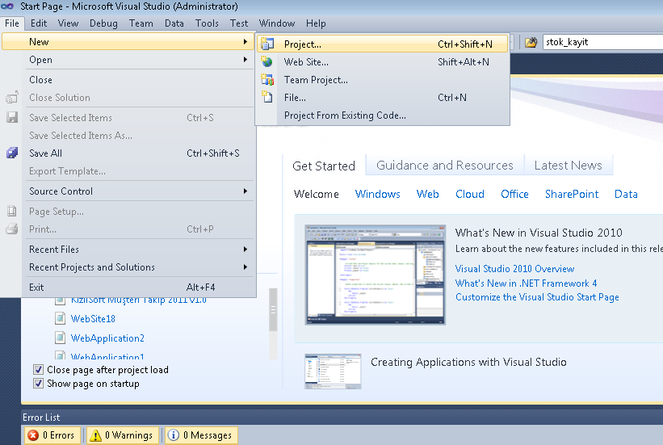The width and height of the screenshot is (663, 445).
Task: Click the yellow warning triangle icon
Action: pyautogui.click(x=95, y=435)
